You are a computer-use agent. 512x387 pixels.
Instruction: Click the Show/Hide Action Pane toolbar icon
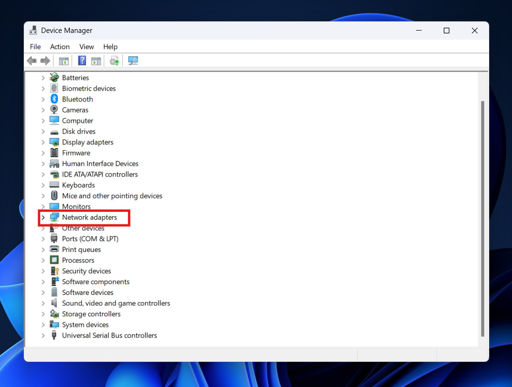click(x=96, y=61)
